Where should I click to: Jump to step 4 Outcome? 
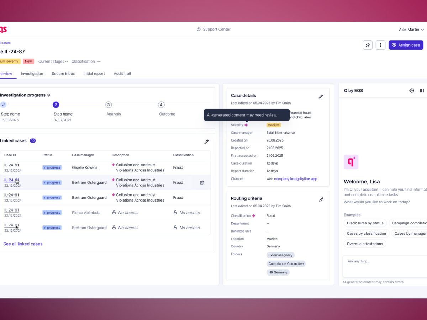tap(161, 105)
